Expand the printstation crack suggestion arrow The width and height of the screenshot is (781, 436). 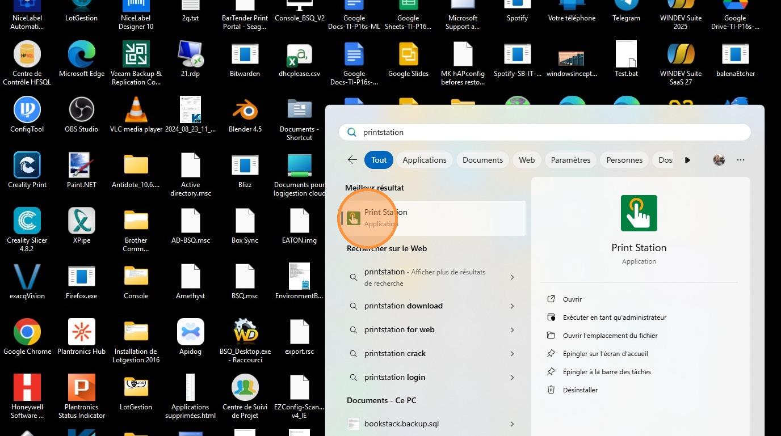point(512,354)
